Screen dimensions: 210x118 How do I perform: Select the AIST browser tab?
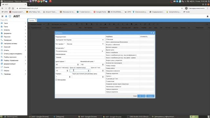point(13,4)
